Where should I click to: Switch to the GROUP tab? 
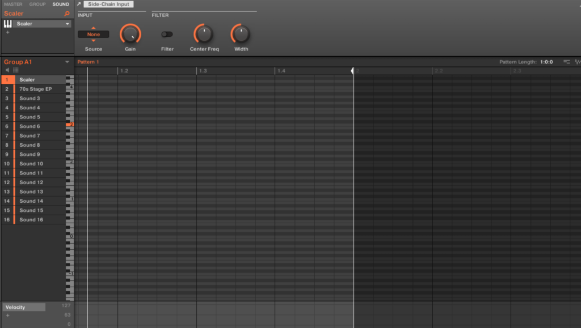(37, 5)
